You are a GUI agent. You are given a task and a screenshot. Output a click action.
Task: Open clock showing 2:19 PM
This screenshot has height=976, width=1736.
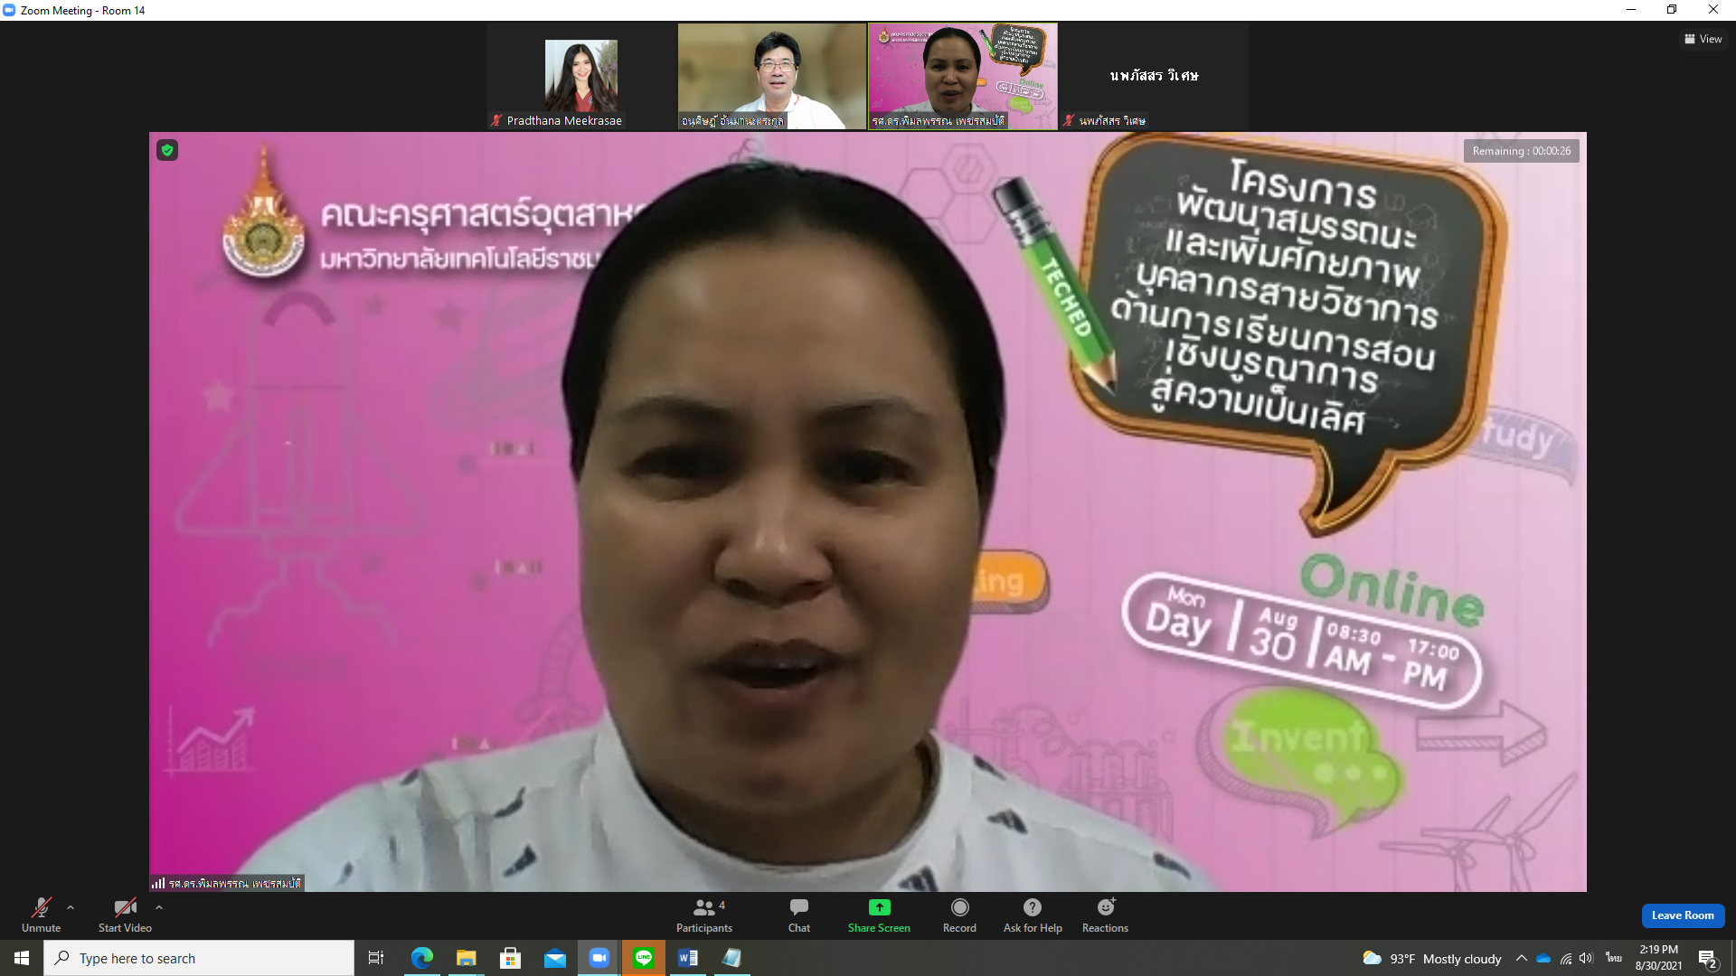1658,958
